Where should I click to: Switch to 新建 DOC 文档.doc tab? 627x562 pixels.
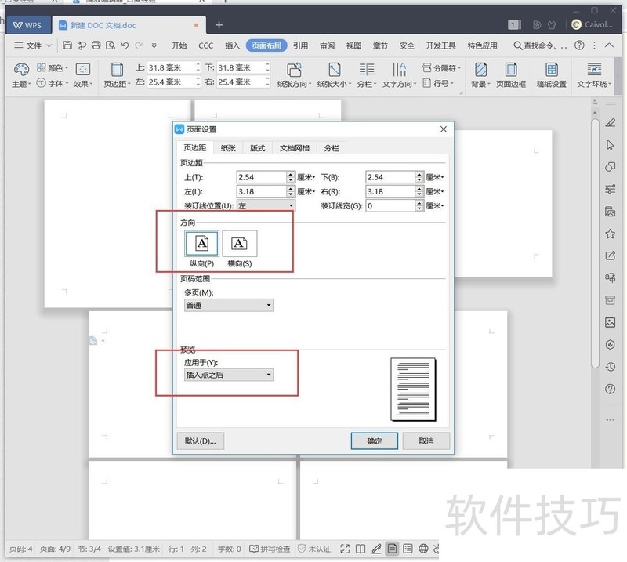click(x=129, y=25)
